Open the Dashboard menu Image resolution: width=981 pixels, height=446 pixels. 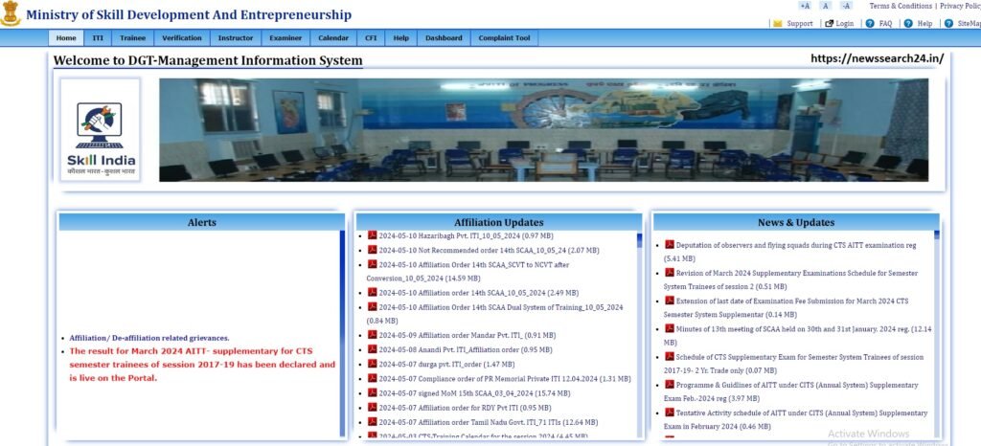point(444,38)
